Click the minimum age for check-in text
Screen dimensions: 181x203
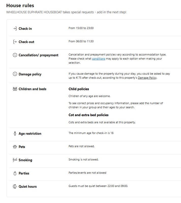click(91, 133)
